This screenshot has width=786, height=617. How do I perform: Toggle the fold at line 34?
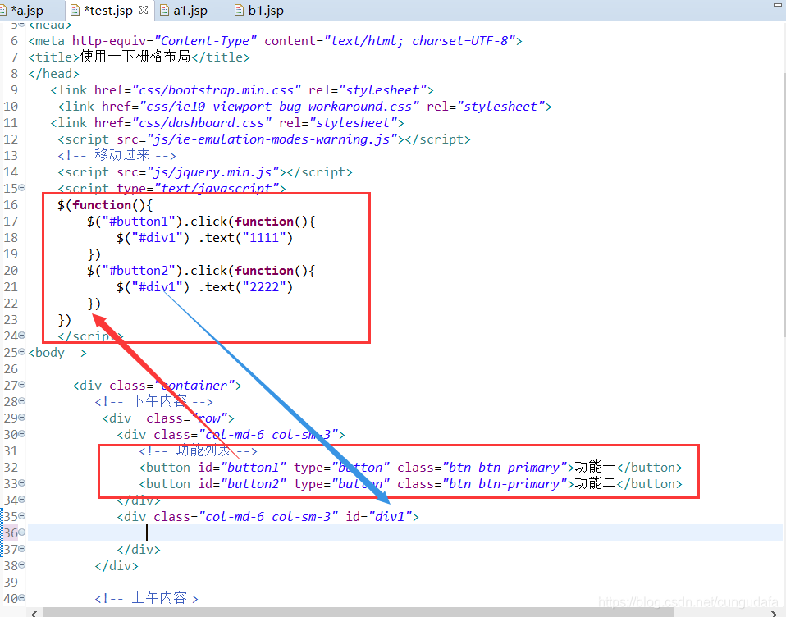[x=21, y=499]
